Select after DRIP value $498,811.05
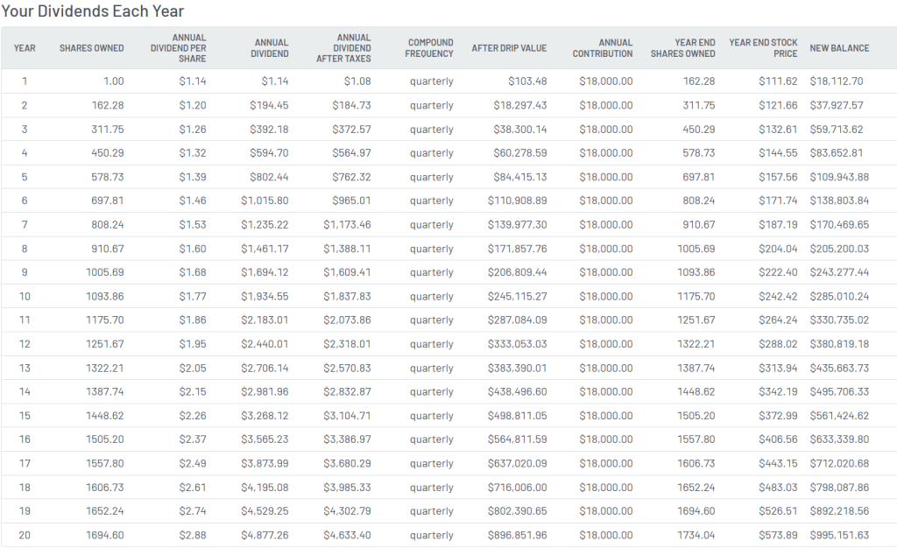Viewport: 897px width, 548px height. 517,416
